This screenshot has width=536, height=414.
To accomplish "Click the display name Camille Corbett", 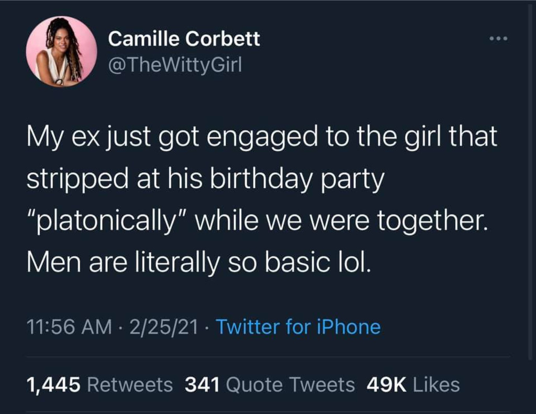I will coord(184,39).
